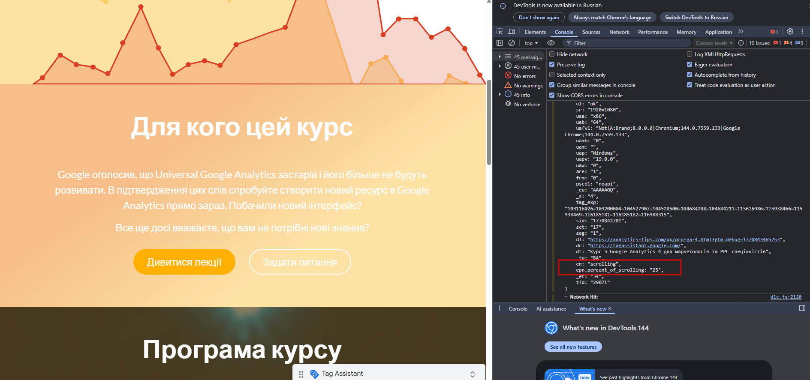Open the Application tab
The width and height of the screenshot is (810, 380).
point(718,32)
